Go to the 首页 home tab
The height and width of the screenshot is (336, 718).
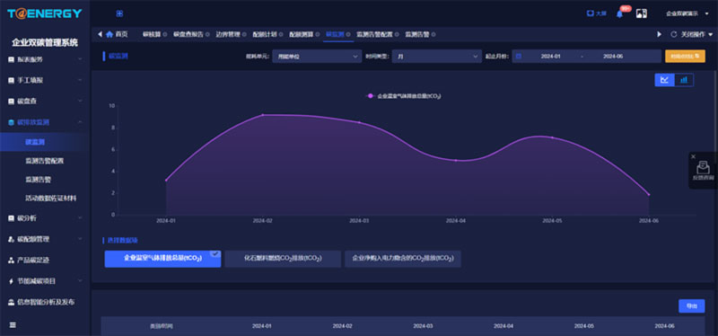tap(117, 34)
